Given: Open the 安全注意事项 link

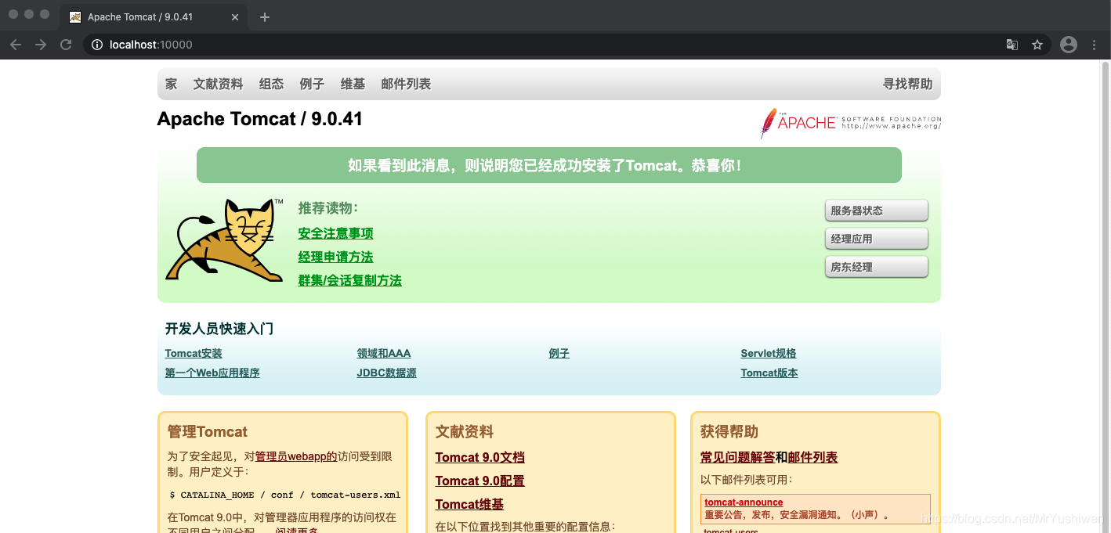Looking at the screenshot, I should point(335,233).
